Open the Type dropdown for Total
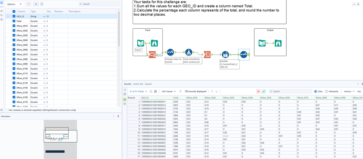363x159 pixels. [x=44, y=21]
